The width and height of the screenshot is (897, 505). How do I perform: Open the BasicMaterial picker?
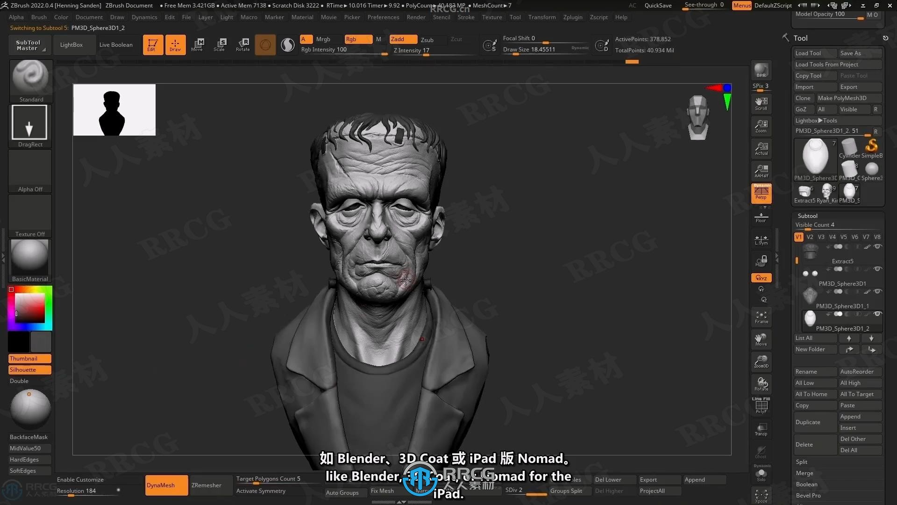(x=30, y=260)
